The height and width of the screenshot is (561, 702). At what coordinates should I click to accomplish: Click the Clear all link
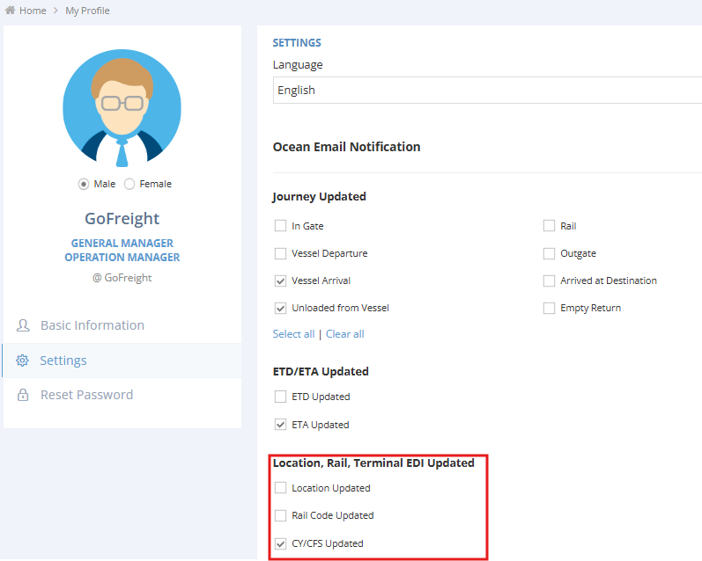(344, 334)
